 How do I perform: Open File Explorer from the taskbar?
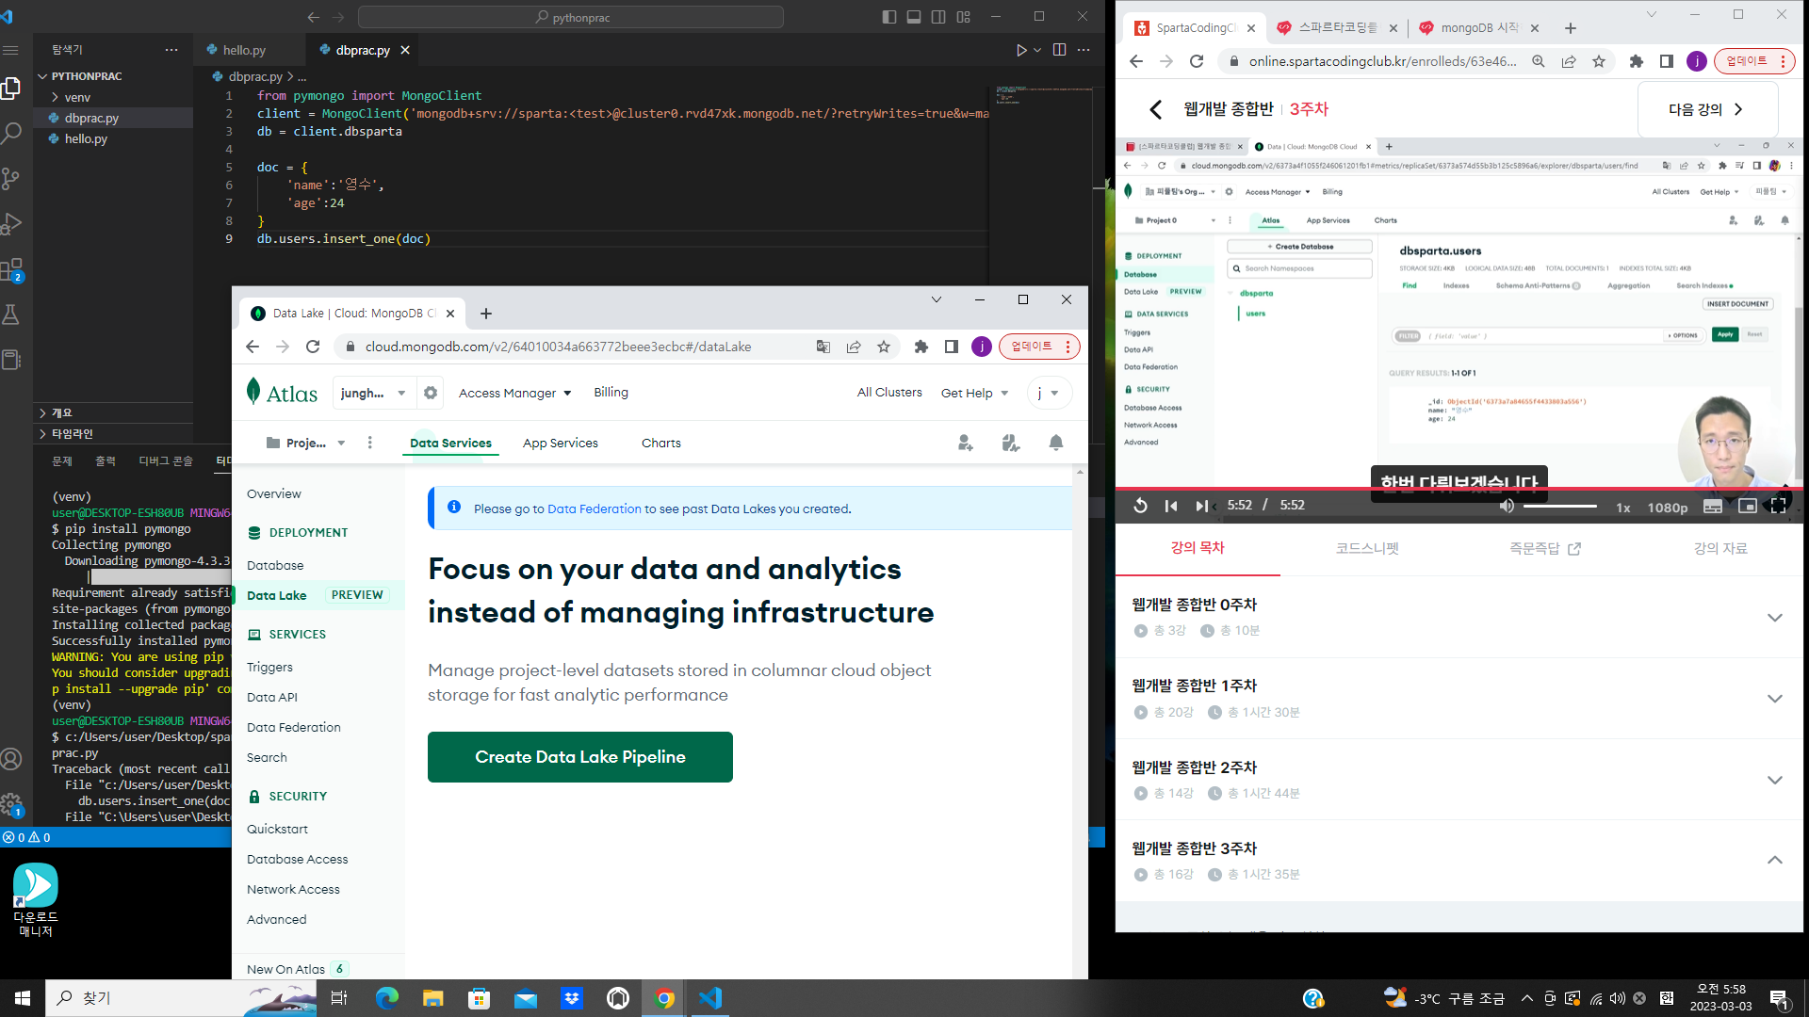(x=432, y=998)
